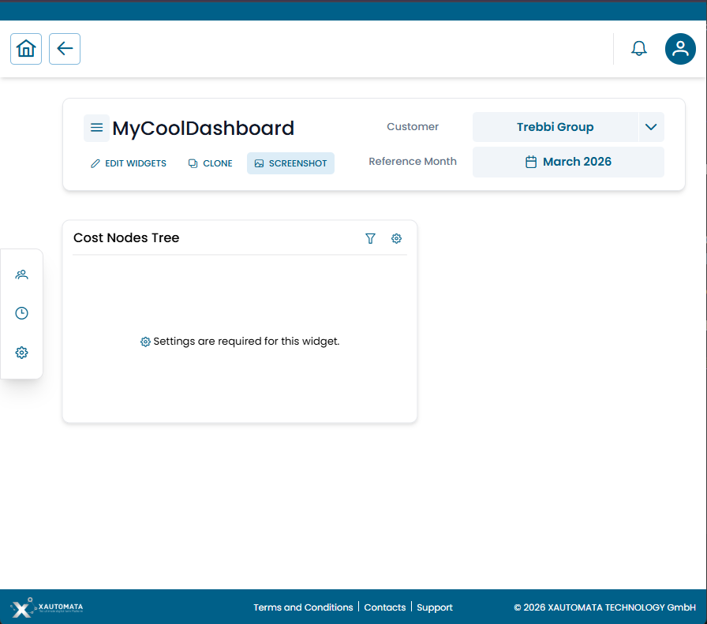
Task: Open the Reference Month picker
Action: click(568, 161)
